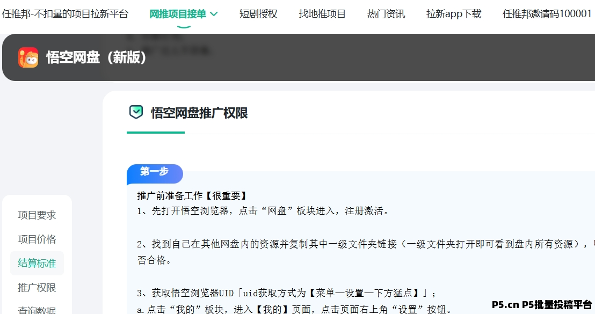Open the 短剧授权 menu item
Viewport: 595px width, 314px height.
point(258,14)
